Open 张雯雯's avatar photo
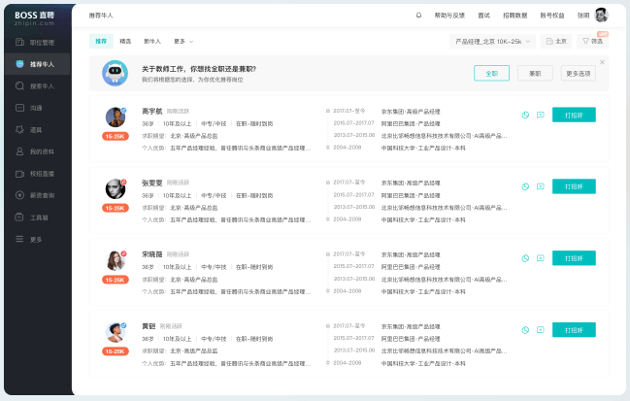630x401 pixels. tap(116, 188)
